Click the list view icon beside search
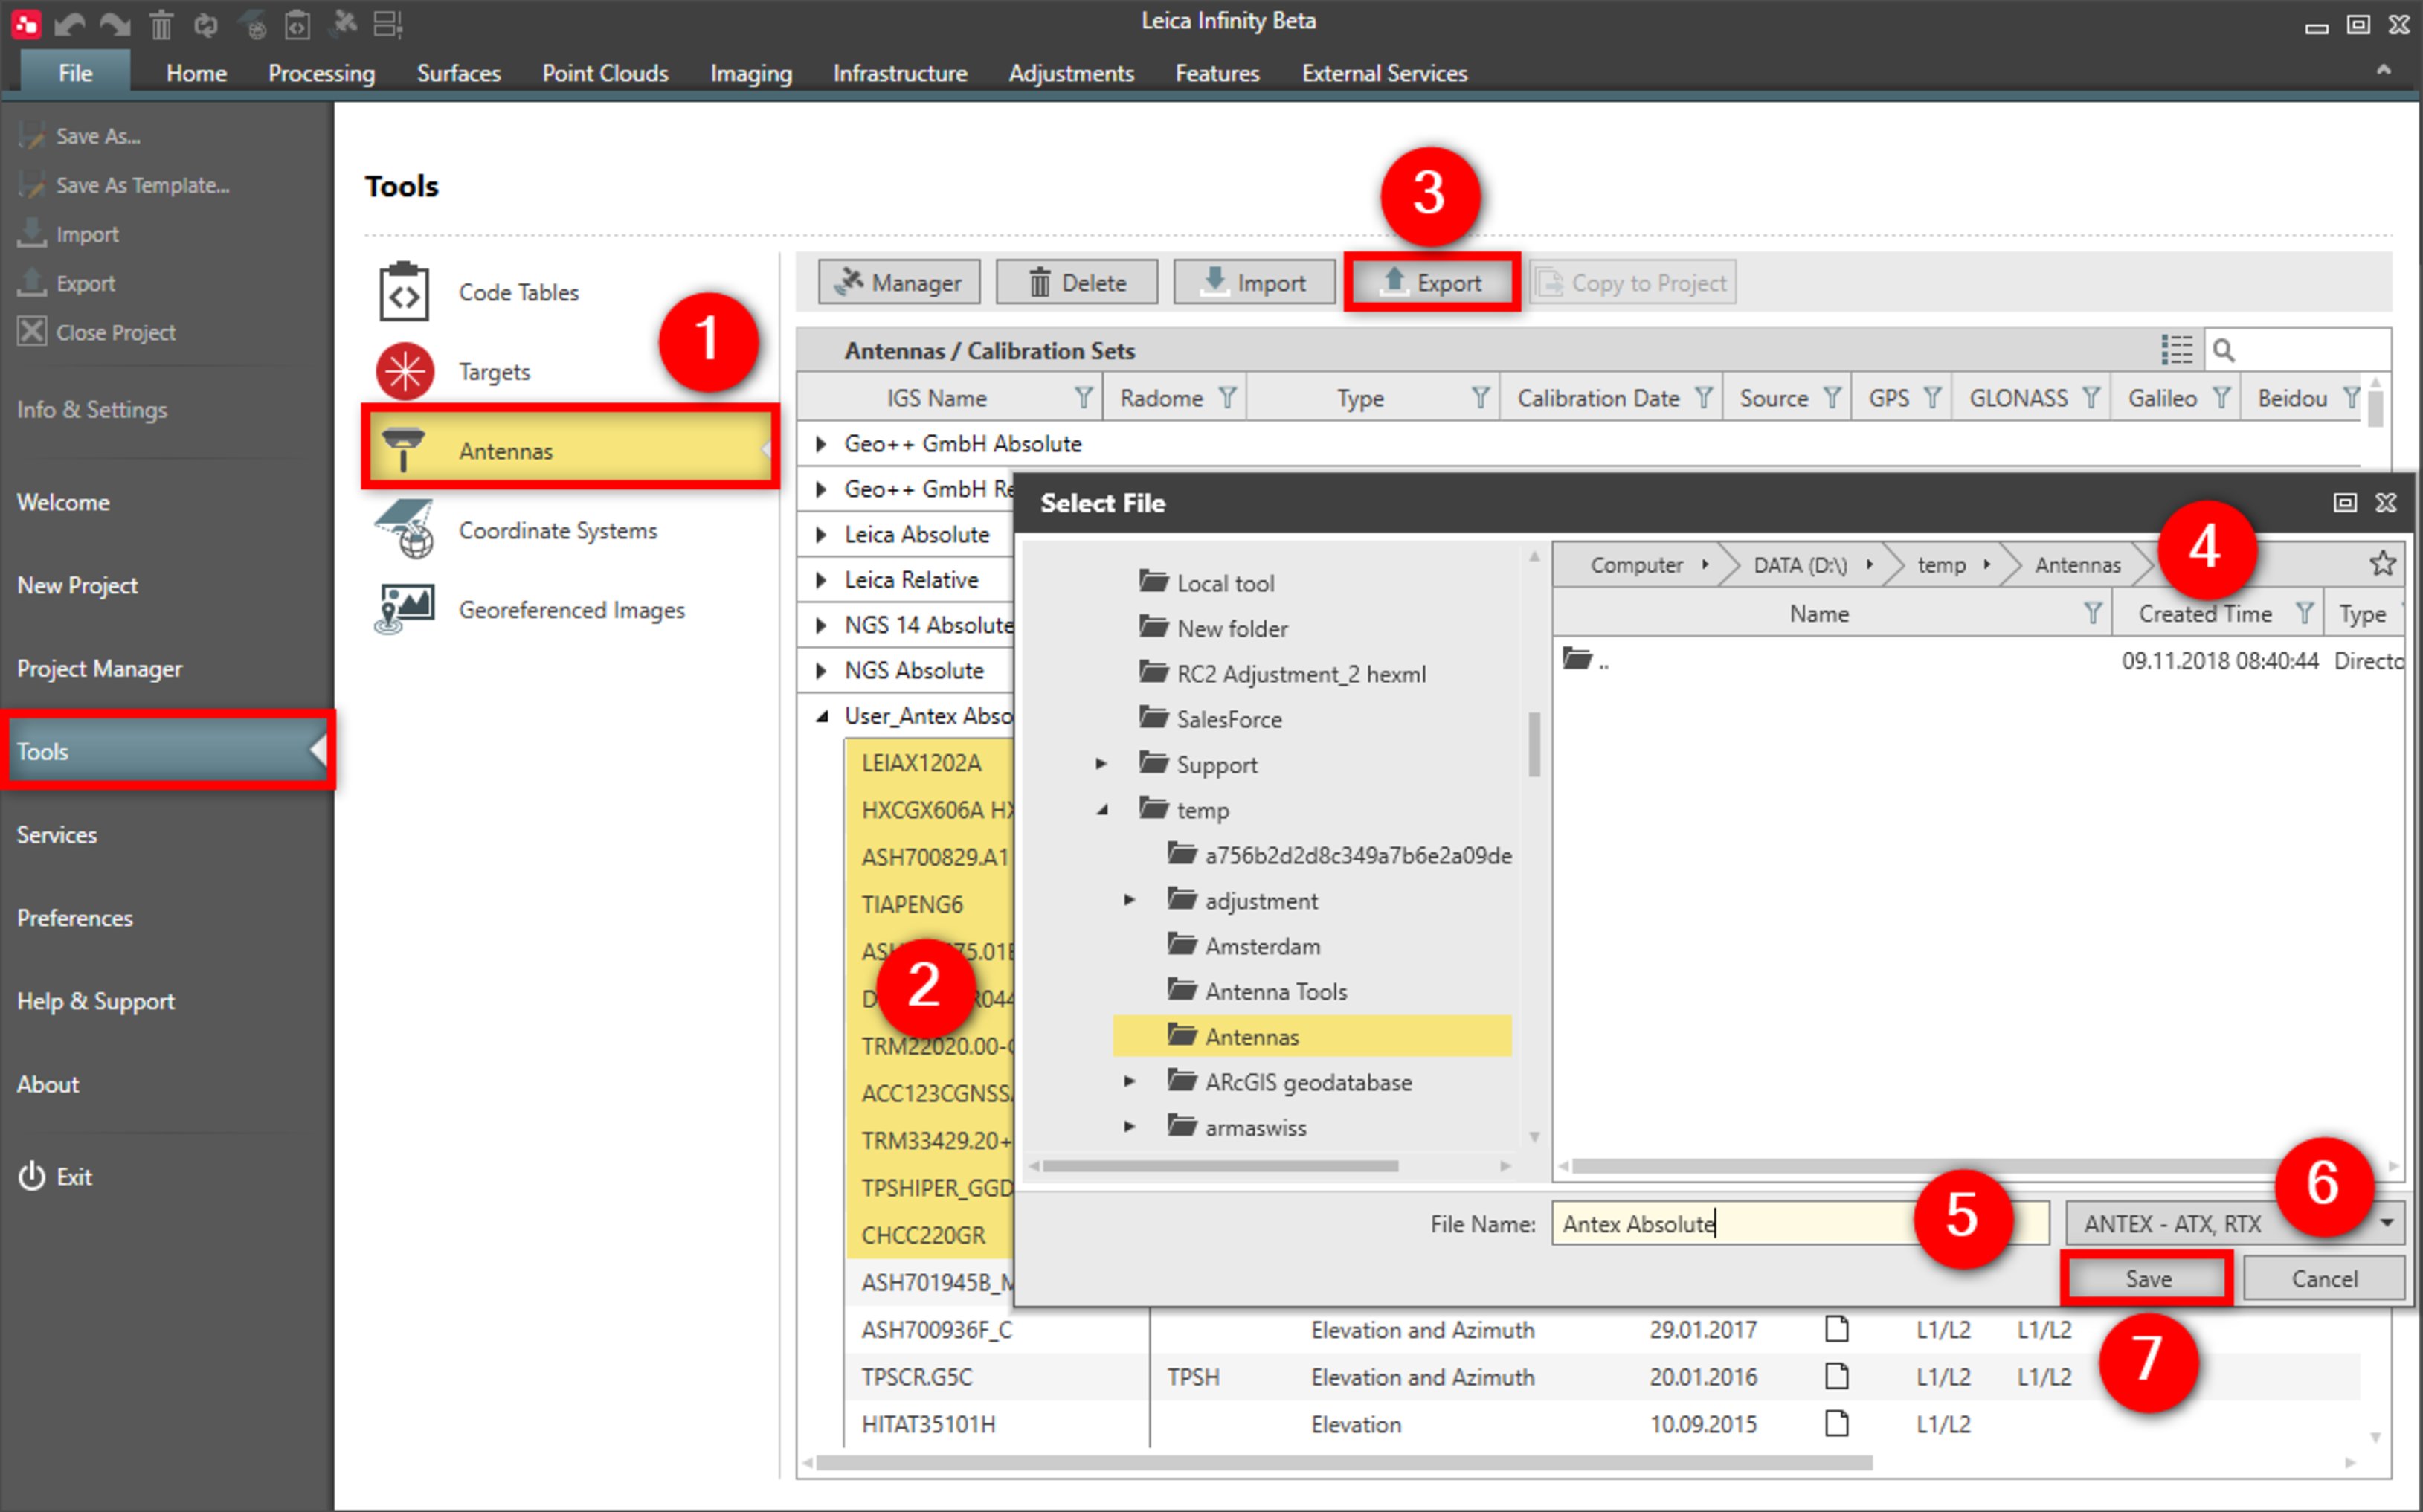Screen dimensions: 2423x1512 point(2175,350)
